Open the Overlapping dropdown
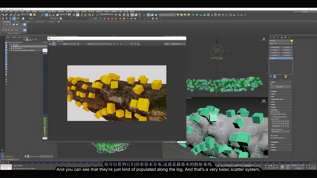The image size is (317, 178). coord(280,126)
